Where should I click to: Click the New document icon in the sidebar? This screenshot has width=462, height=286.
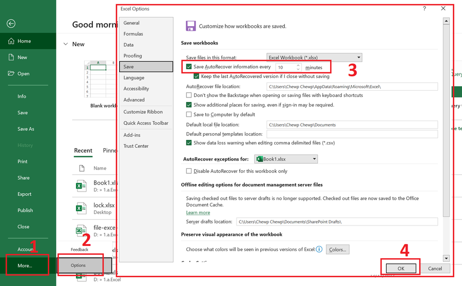pos(11,57)
